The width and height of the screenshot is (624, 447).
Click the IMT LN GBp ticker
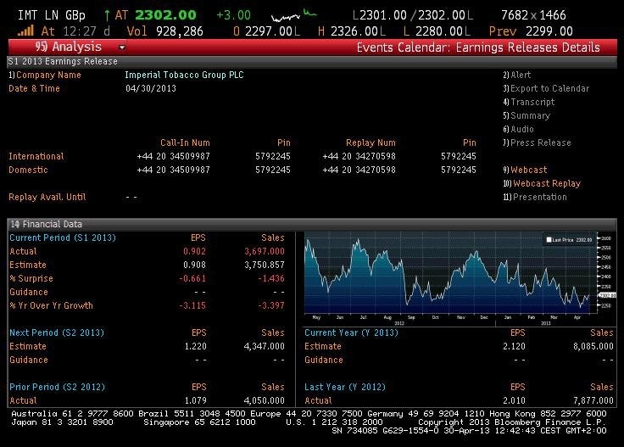pyautogui.click(x=52, y=15)
